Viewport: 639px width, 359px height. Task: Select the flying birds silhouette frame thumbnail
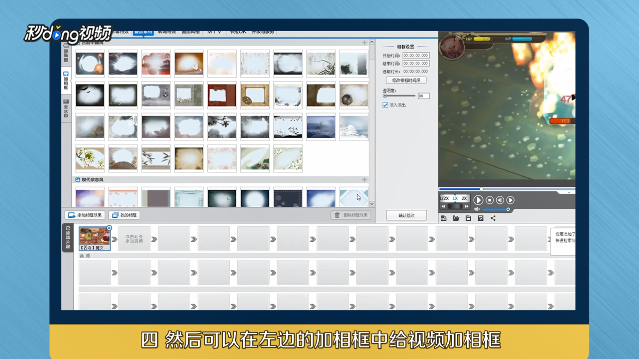[288, 127]
